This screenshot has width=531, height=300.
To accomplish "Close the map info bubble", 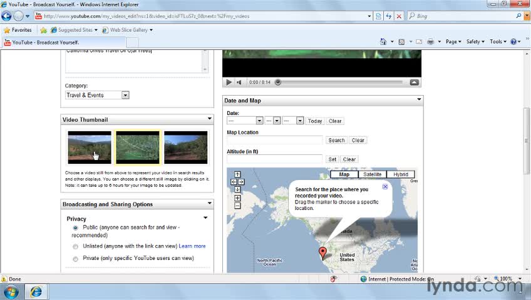I will (x=385, y=186).
